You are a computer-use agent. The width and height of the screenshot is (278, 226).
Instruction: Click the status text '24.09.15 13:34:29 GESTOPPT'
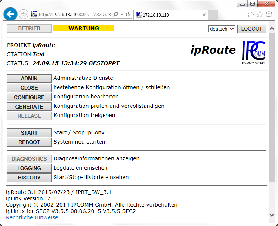76,63
